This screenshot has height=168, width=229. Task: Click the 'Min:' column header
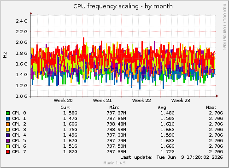[114, 108]
